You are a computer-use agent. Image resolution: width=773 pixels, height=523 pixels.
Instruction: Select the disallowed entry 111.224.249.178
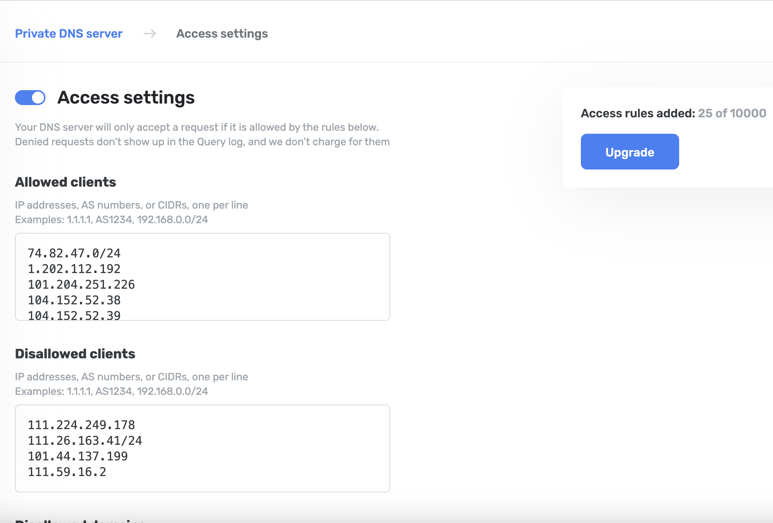(82, 425)
